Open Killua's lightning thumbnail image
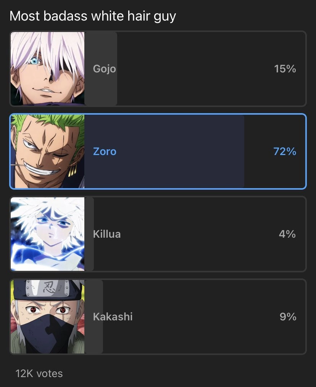The height and width of the screenshot is (387, 316). [47, 234]
